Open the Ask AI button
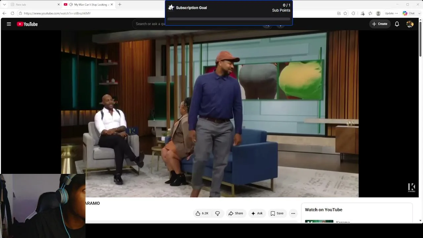423x238 pixels. coord(257,214)
